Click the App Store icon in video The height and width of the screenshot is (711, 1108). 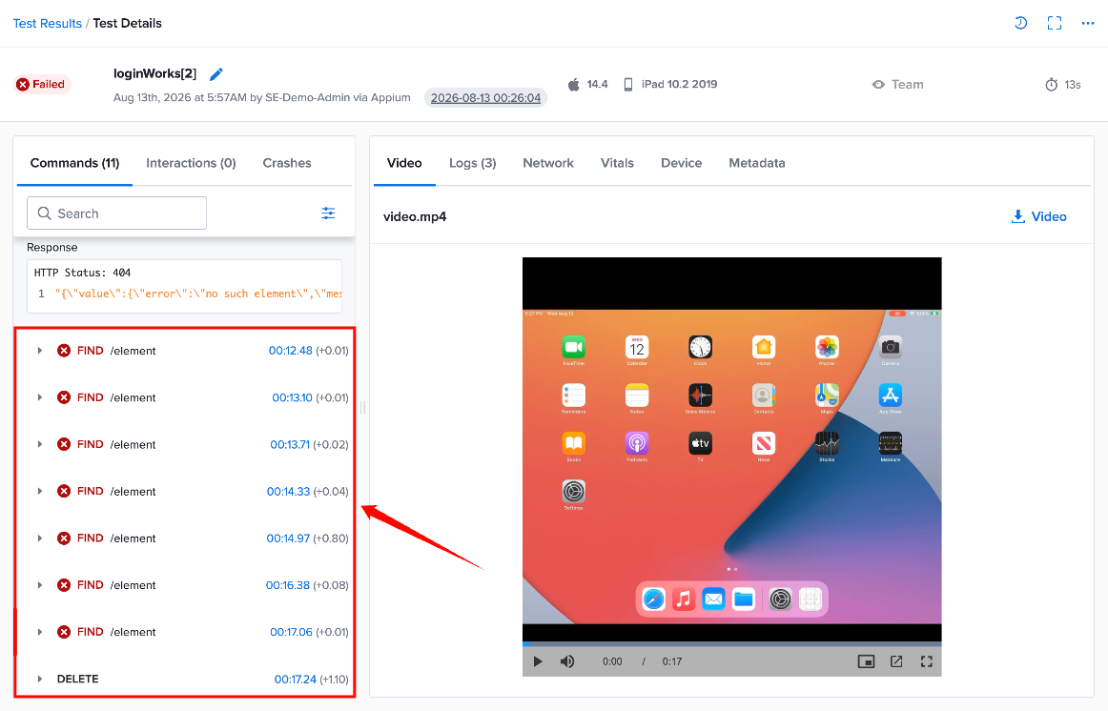coord(891,396)
